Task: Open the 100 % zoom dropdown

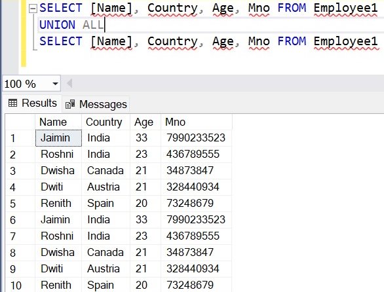Action: tap(55, 84)
